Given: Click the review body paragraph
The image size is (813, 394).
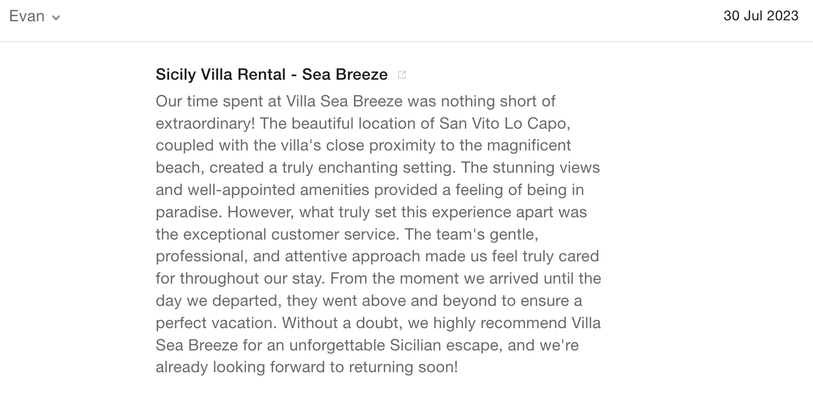Looking at the screenshot, I should [x=378, y=234].
